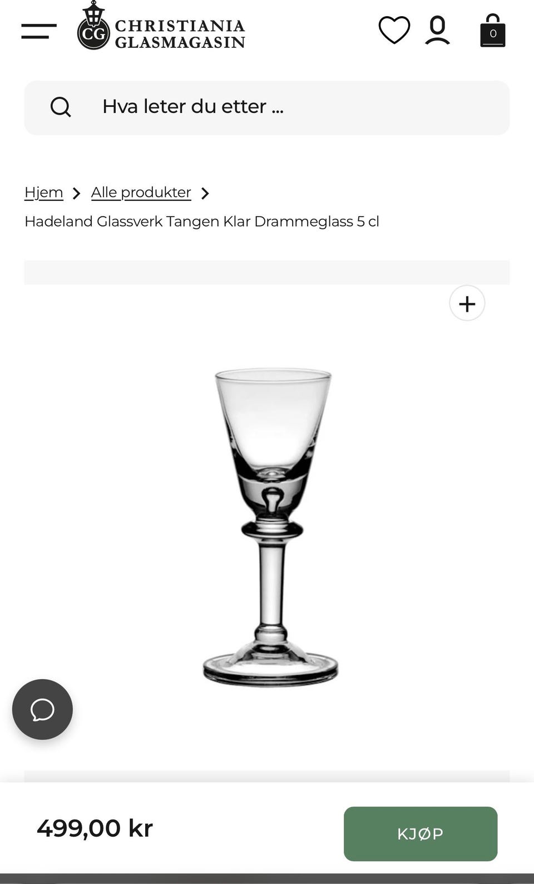
Task: Open the user account icon
Action: click(x=438, y=30)
